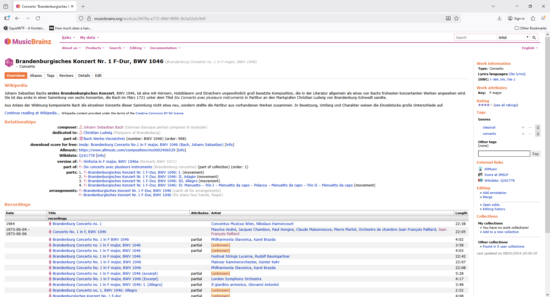Viewport: 550px width, 297px height.
Task: Click the search magnifier button
Action: point(534,37)
